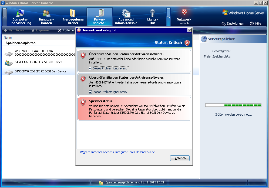Close the Heimnetzwerkintegrität dialog with the X
Viewport: 269px width, 188px height.
point(189,30)
